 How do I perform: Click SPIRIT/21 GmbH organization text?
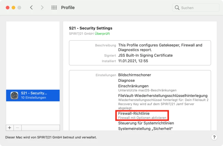(x=81, y=34)
